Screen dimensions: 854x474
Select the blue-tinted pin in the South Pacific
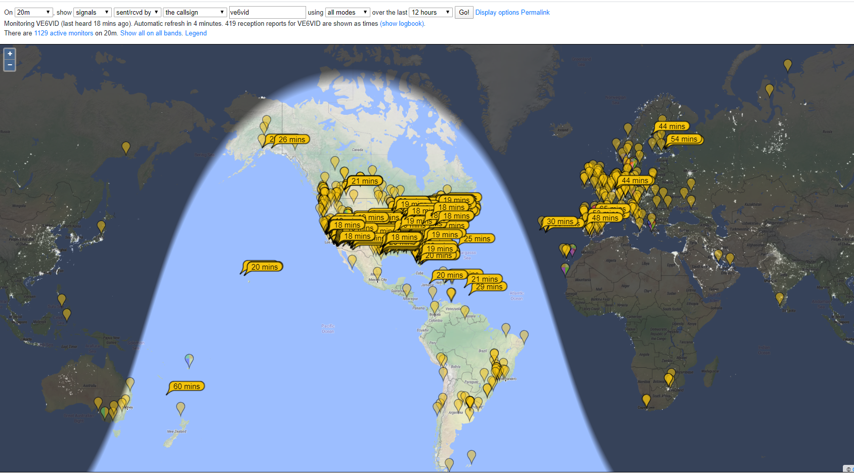[189, 360]
